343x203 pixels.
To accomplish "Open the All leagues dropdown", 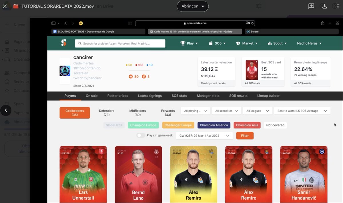I will [258, 111].
